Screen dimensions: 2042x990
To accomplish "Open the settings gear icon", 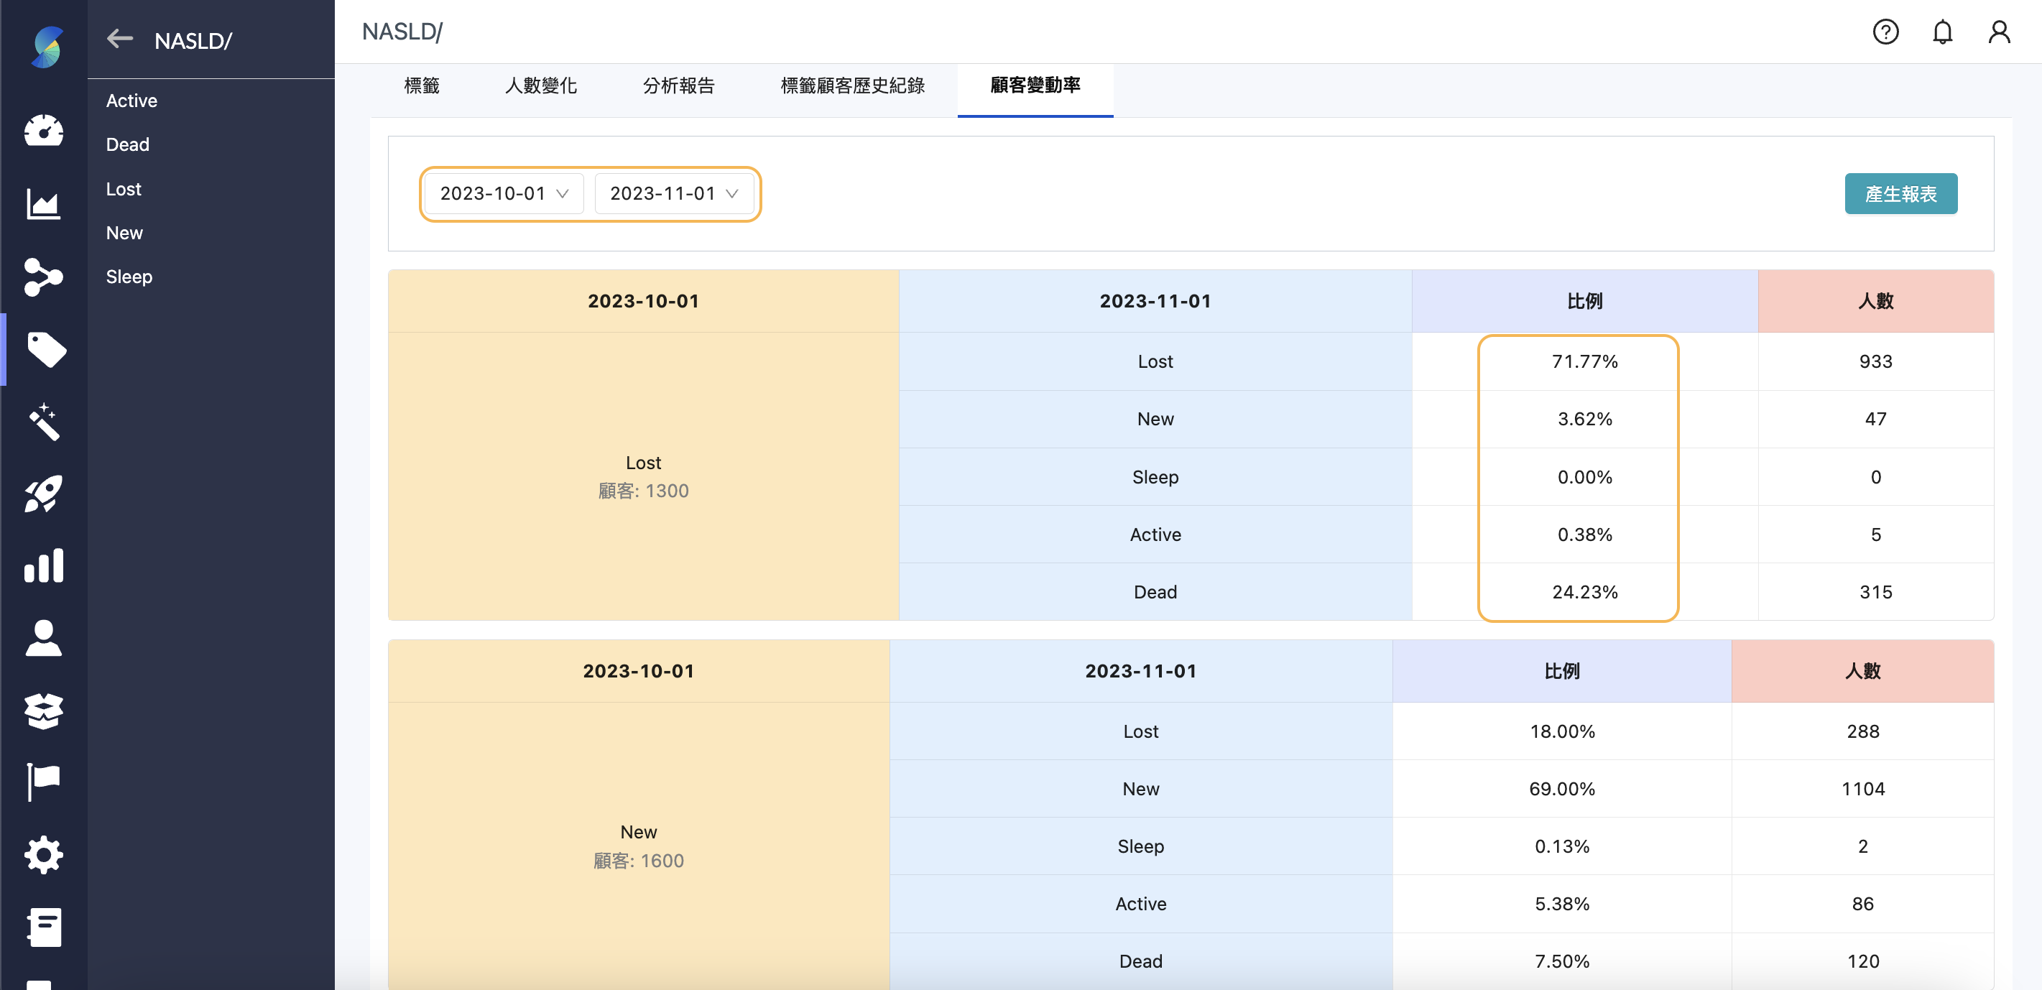I will [44, 854].
